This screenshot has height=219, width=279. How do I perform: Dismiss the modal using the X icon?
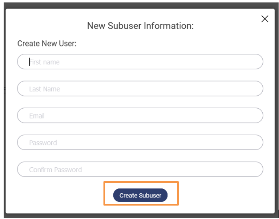pos(265,19)
